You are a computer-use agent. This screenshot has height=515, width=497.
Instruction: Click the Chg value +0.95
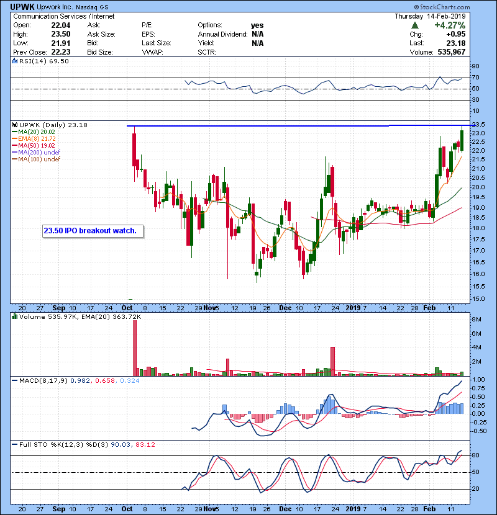point(456,34)
